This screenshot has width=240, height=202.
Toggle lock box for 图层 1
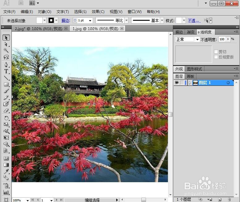[x=182, y=83]
